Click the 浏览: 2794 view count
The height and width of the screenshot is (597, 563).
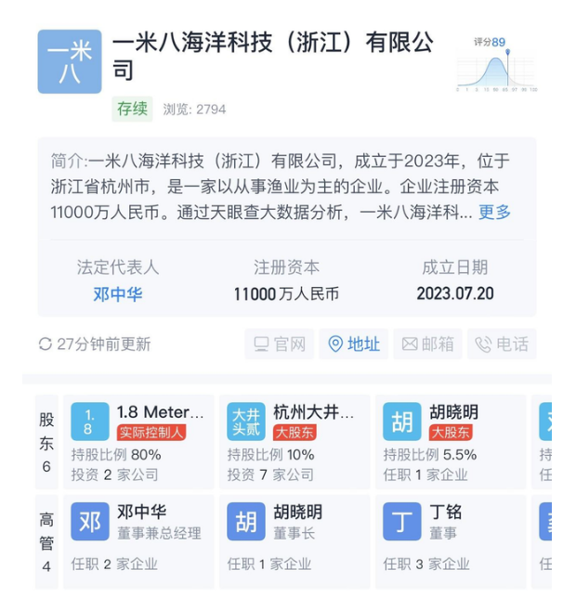[x=195, y=110]
